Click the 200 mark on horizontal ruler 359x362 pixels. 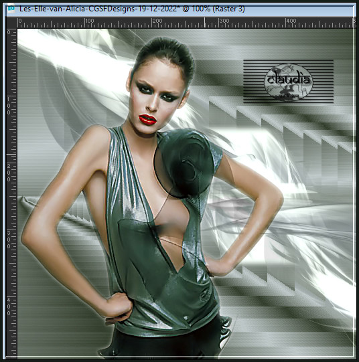tap(157, 21)
